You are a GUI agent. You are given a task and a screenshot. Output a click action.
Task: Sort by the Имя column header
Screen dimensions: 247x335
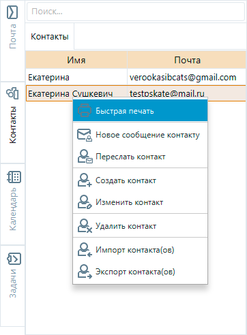tap(76, 60)
